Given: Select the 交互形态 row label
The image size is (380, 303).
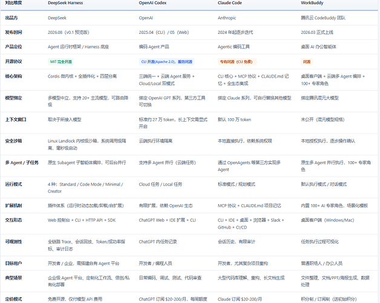Looking at the screenshot, I should [13, 220].
